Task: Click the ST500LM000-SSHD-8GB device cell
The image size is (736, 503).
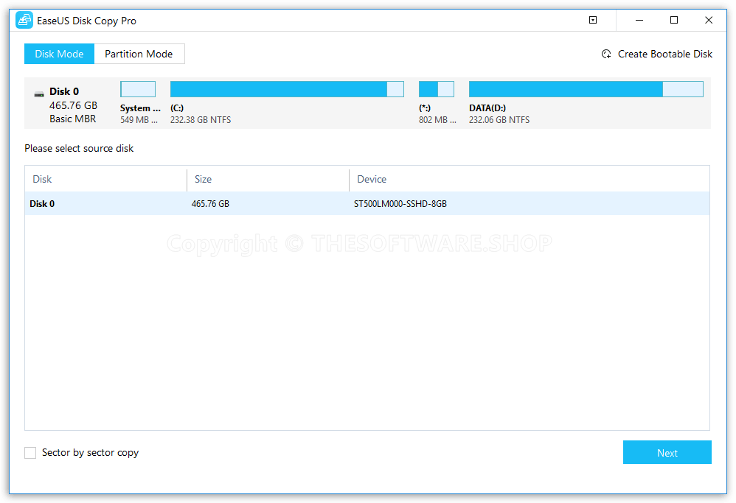Action: 400,204
